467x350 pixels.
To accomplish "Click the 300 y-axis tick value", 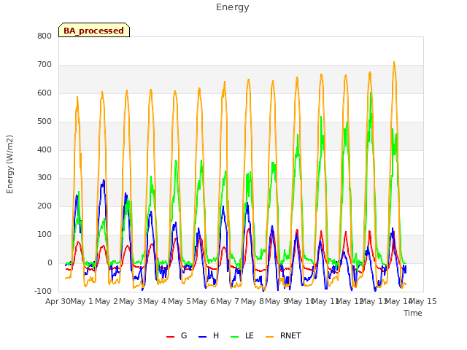I will [45, 178].
